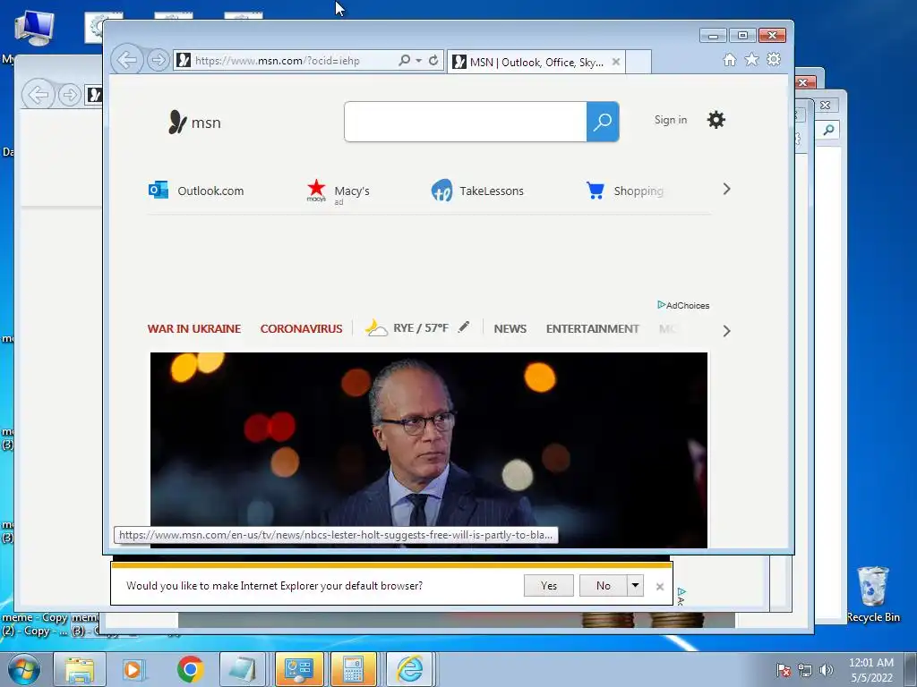Screen dimensions: 917x687
Task: Open RYE / 57°F weather
Action: [407, 327]
